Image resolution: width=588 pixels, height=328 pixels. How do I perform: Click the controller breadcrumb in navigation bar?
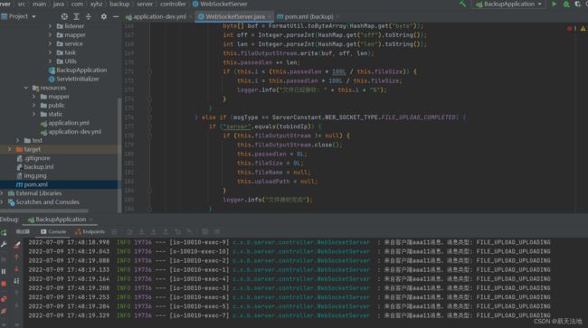pos(173,5)
